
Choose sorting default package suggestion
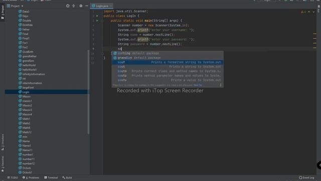tap(168, 53)
